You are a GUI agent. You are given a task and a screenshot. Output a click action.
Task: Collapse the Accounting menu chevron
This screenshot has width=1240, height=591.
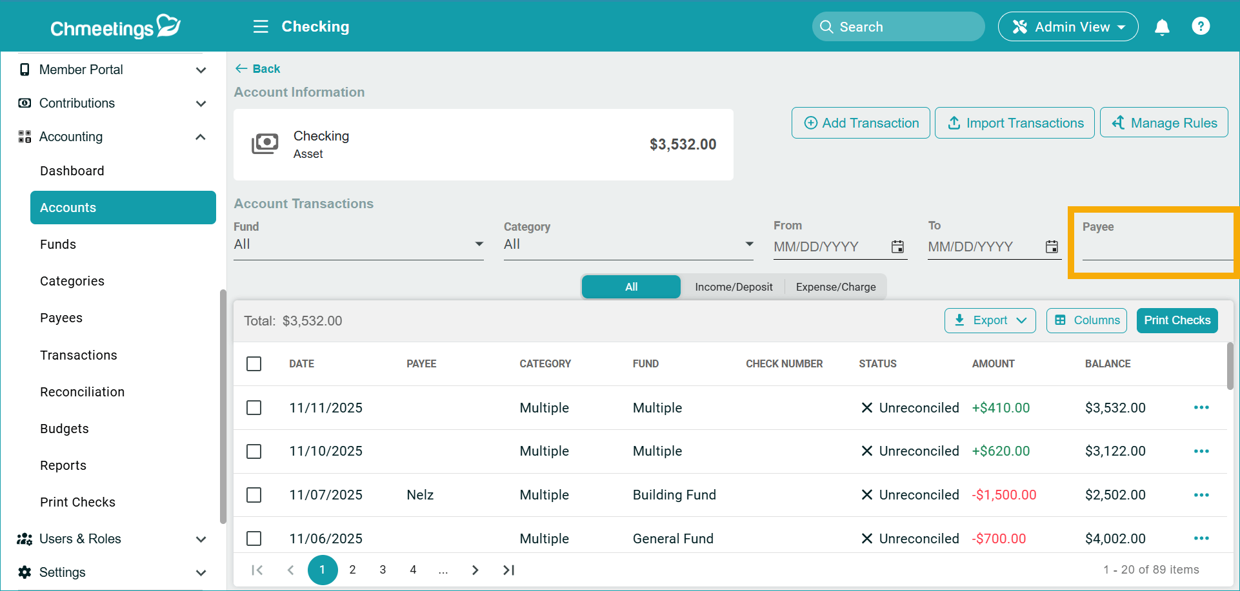coord(201,137)
